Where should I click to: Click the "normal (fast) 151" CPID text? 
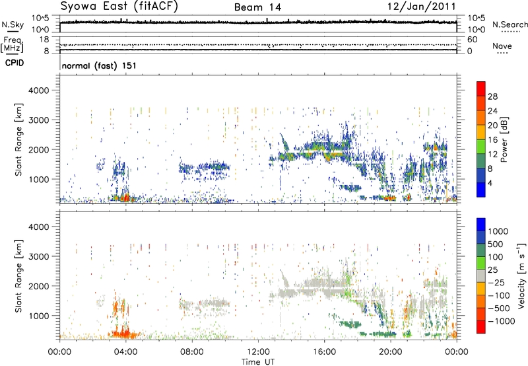tap(99, 65)
